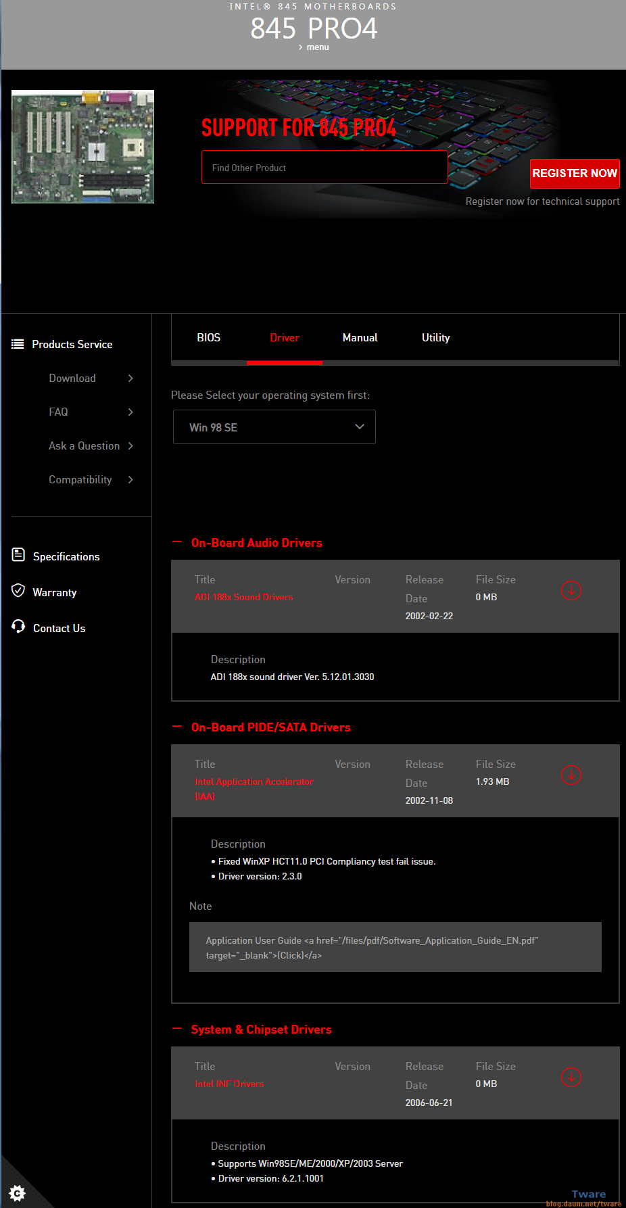The image size is (626, 1208).
Task: Click the Specifications document icon
Action: (18, 555)
